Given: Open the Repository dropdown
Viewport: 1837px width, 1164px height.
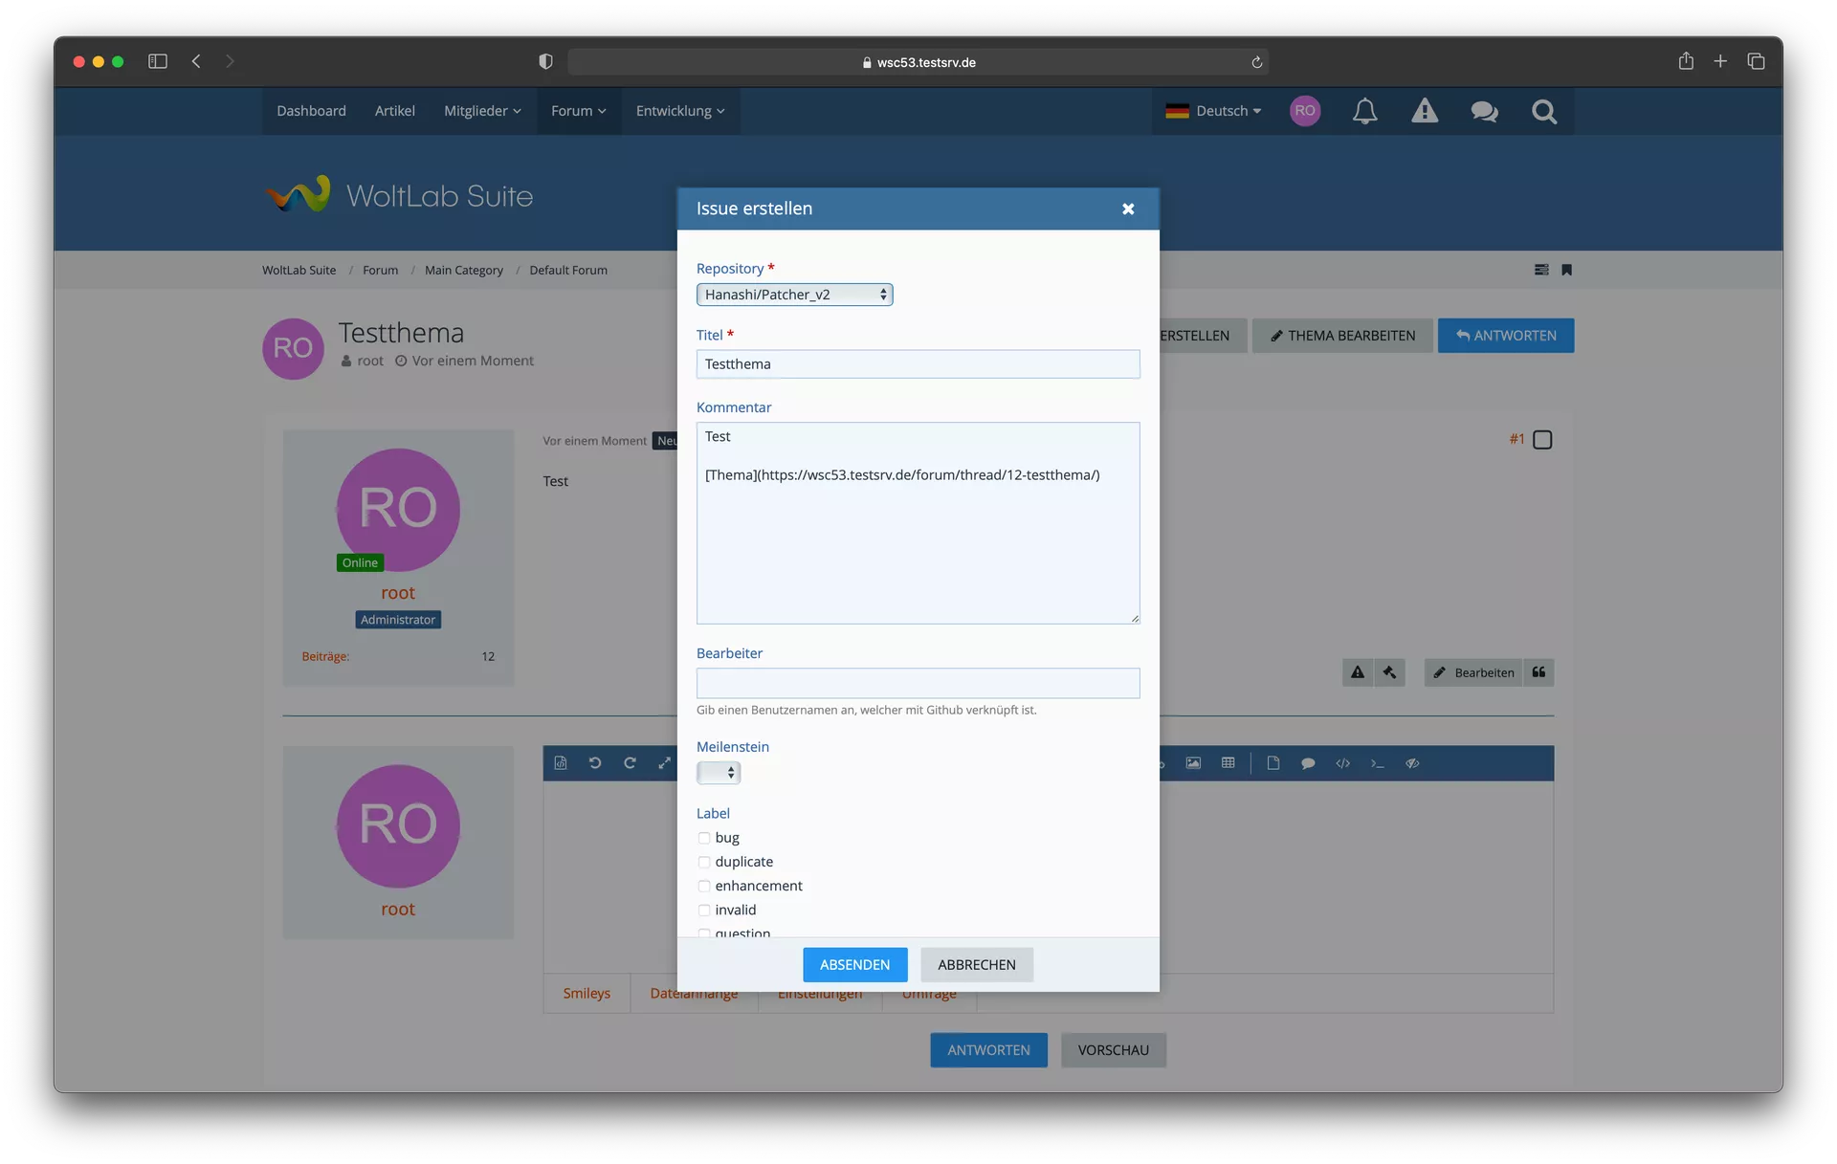Looking at the screenshot, I should pos(794,295).
